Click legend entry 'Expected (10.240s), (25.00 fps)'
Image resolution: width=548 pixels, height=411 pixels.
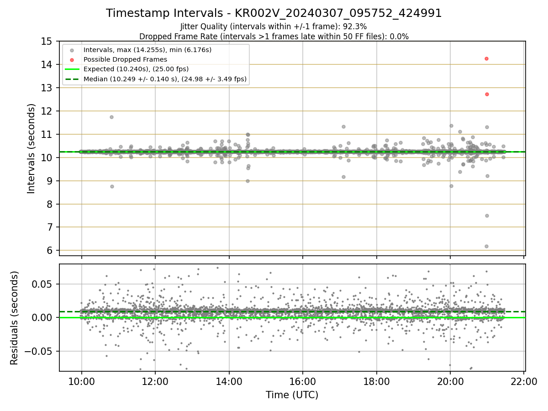136,69
